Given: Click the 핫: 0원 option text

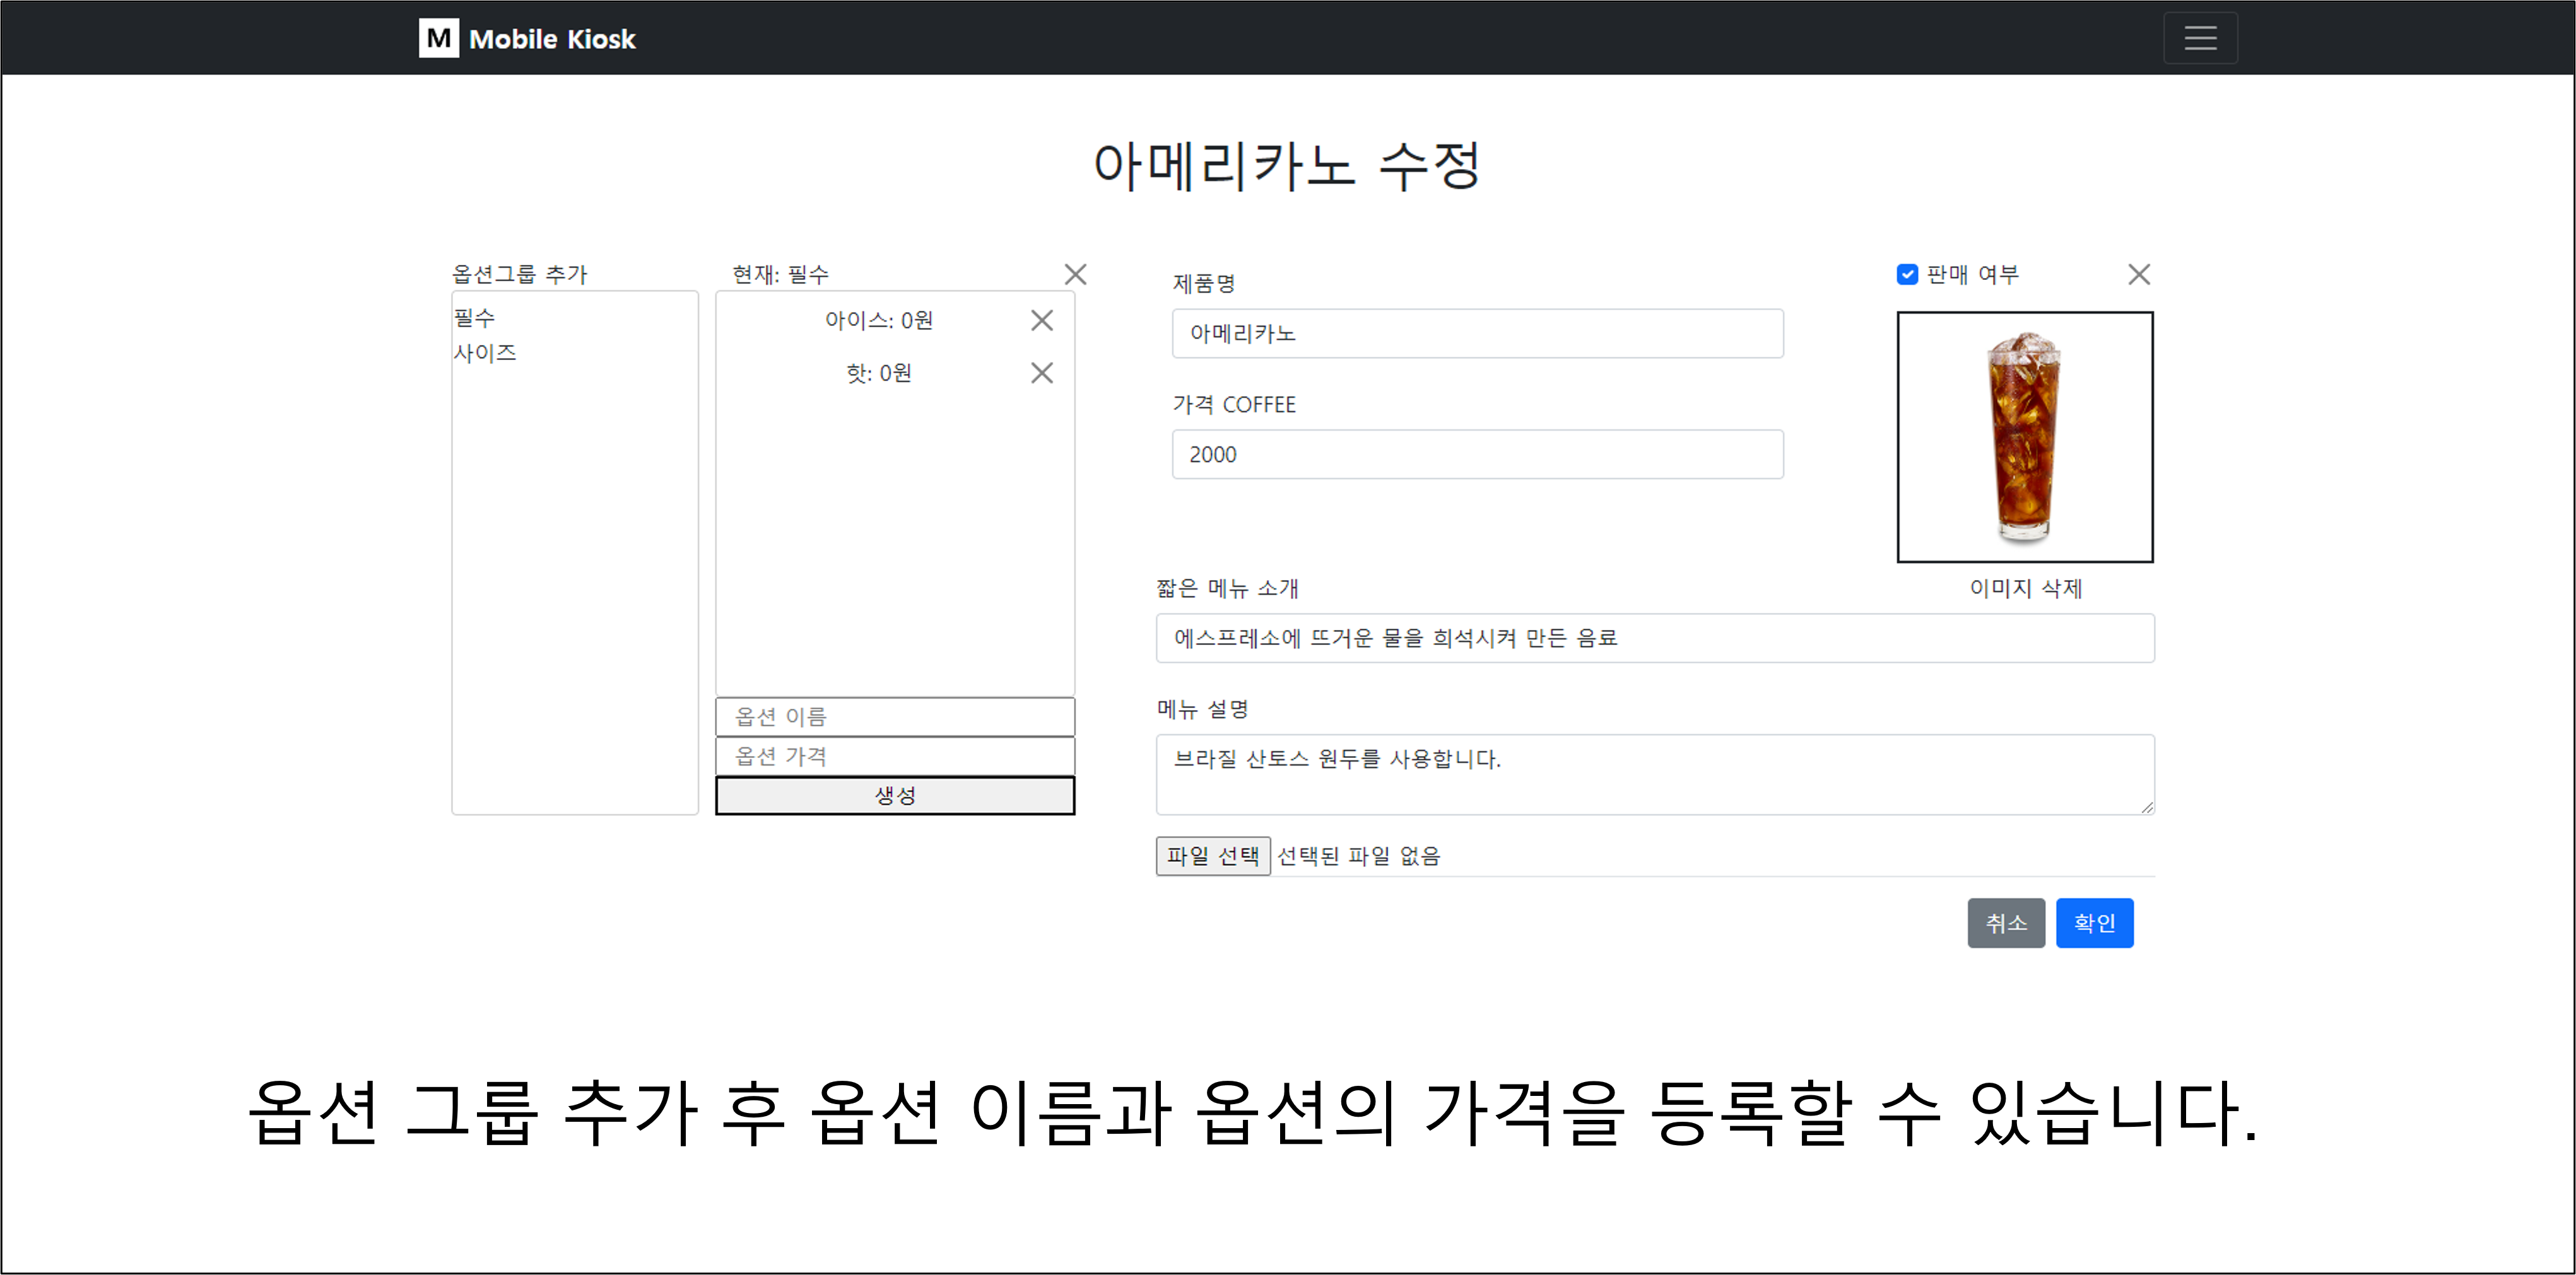Looking at the screenshot, I should [879, 373].
